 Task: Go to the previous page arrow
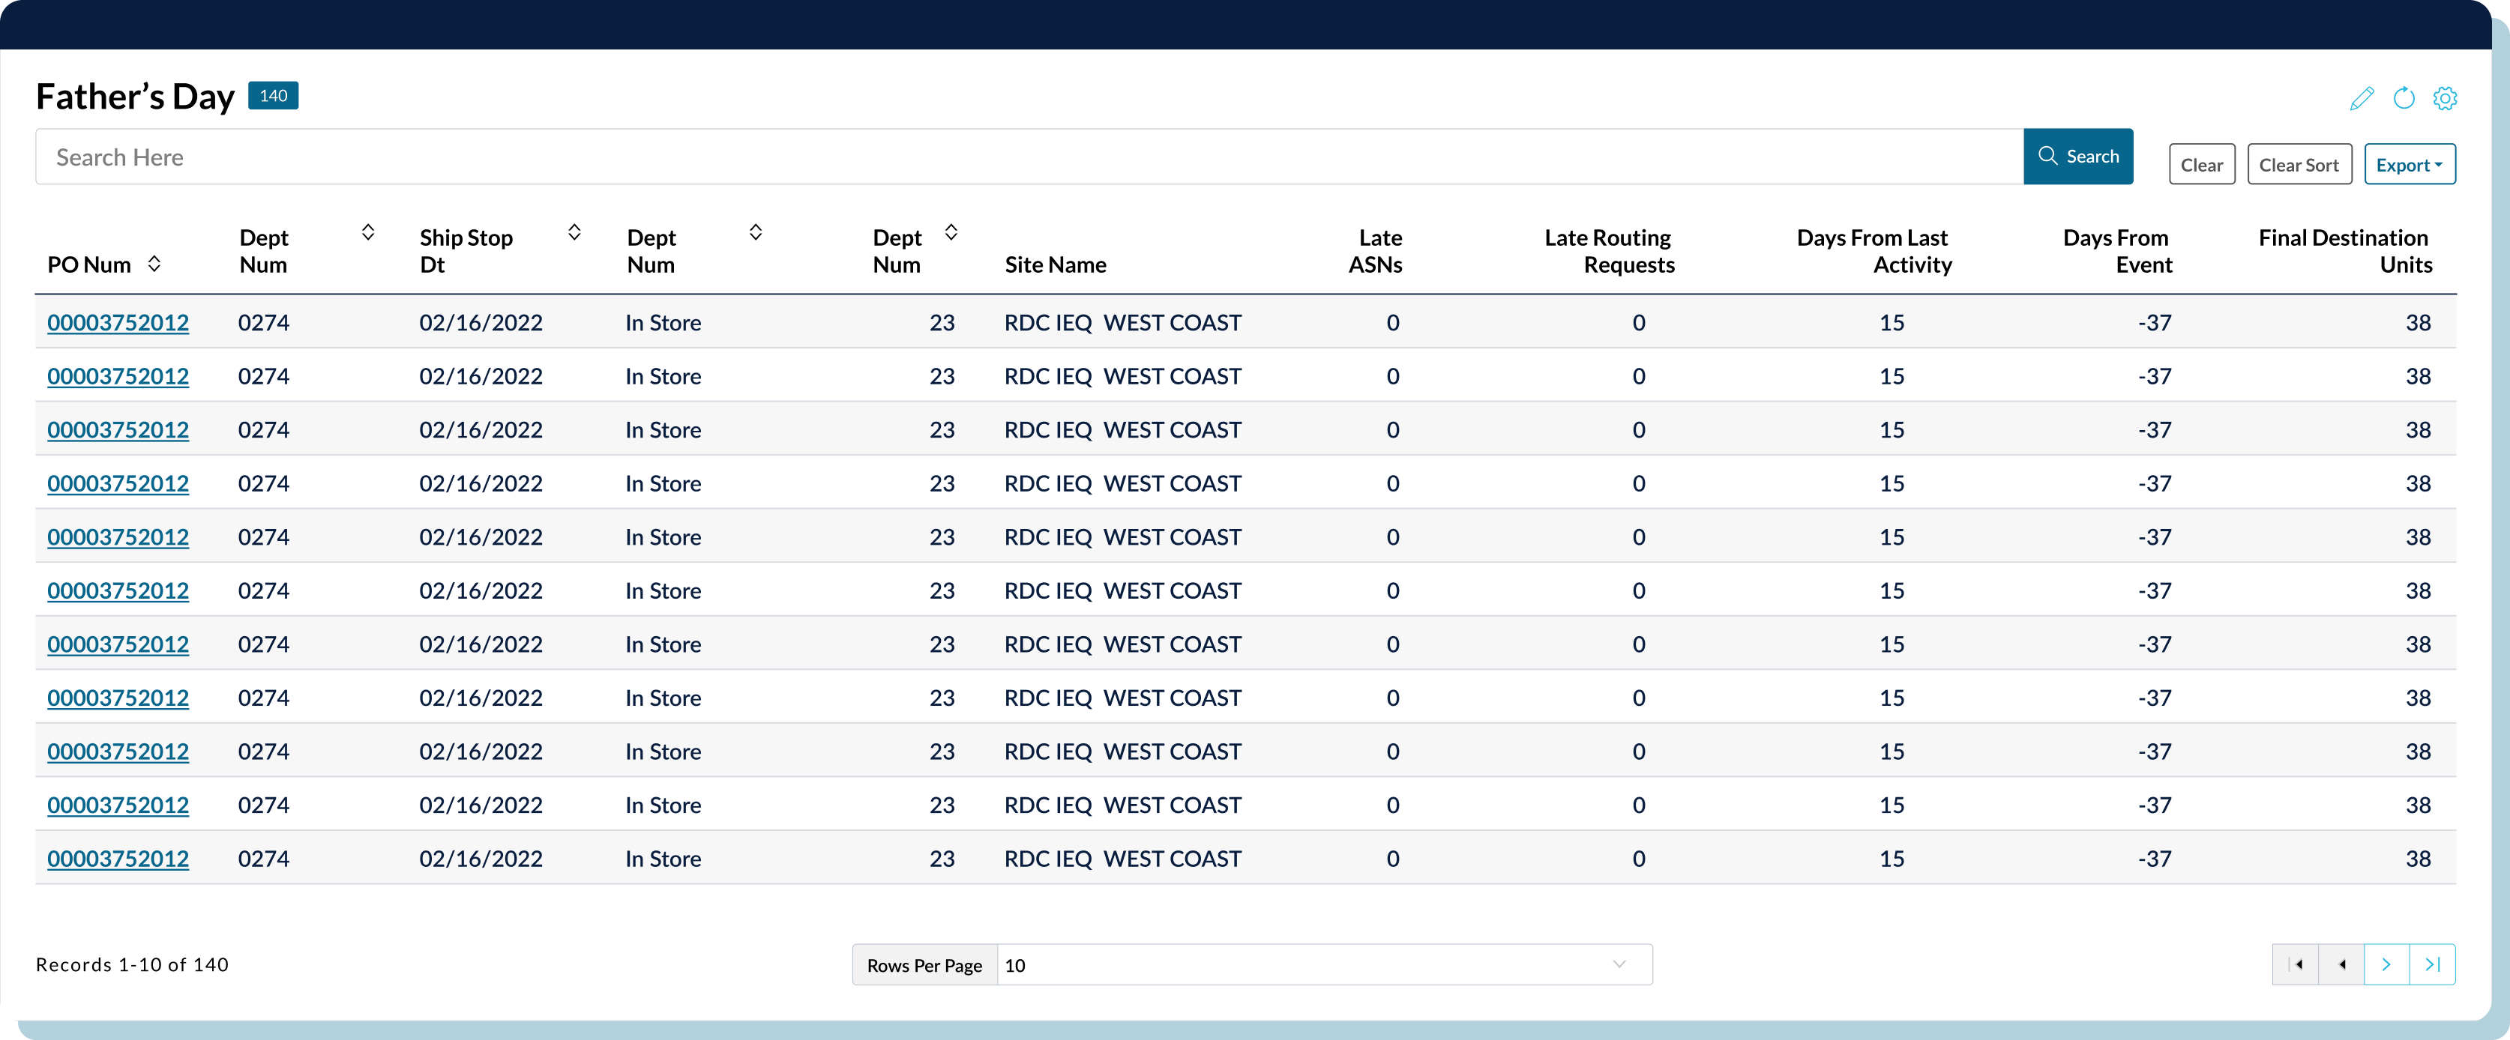click(2341, 964)
